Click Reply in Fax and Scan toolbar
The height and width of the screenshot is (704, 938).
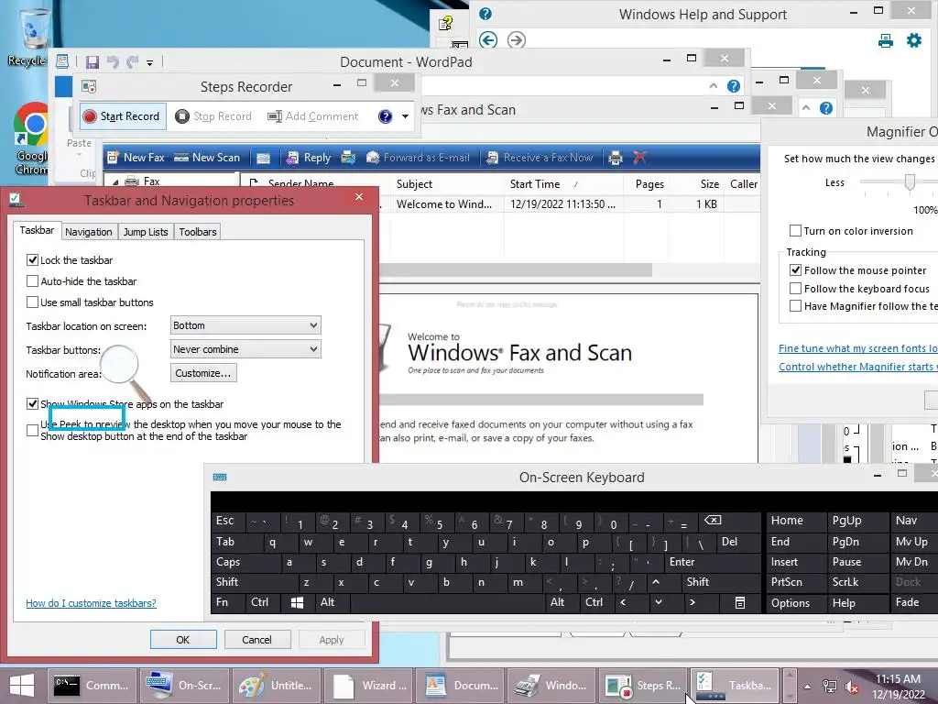(309, 158)
